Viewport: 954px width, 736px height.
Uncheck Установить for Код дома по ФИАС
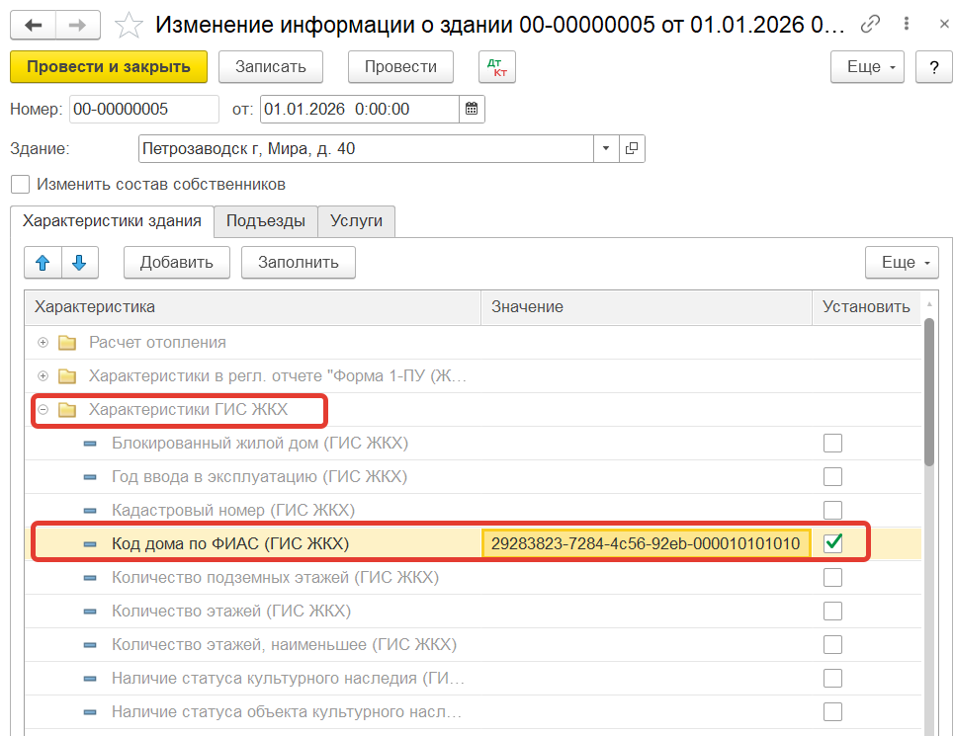coord(833,542)
